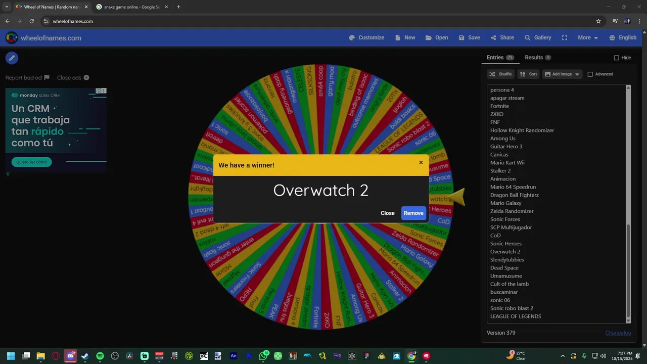The width and height of the screenshot is (647, 364).
Task: Show hidden system tray icons
Action: coord(562,356)
